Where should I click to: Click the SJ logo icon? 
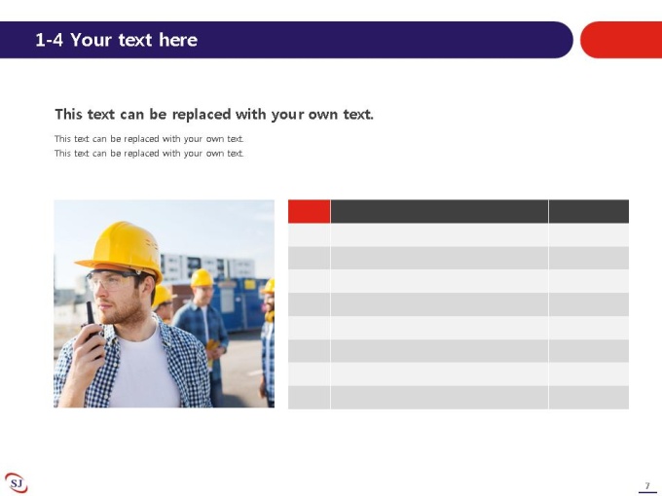pos(16,482)
